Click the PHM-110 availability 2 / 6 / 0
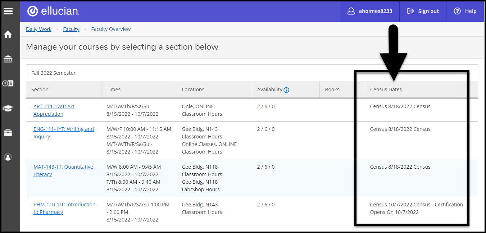 pos(266,205)
